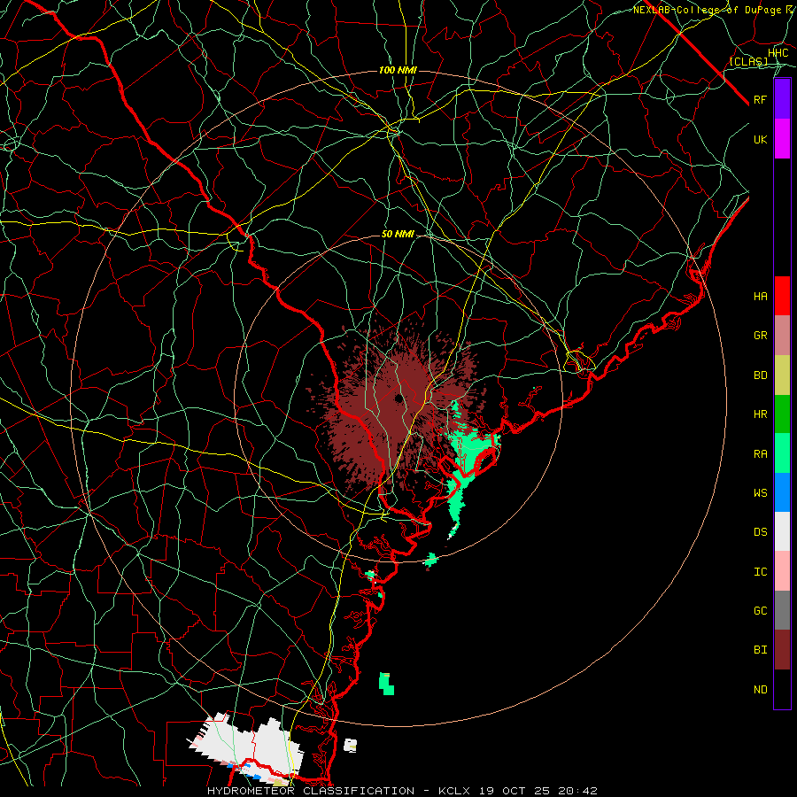Click the [CLAS] label text

click(x=748, y=61)
